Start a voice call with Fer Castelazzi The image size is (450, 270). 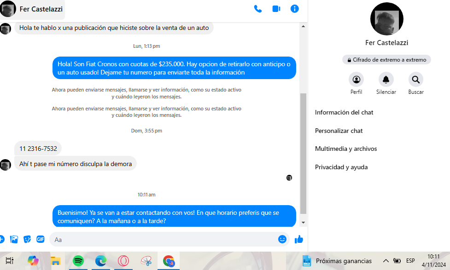pyautogui.click(x=258, y=9)
